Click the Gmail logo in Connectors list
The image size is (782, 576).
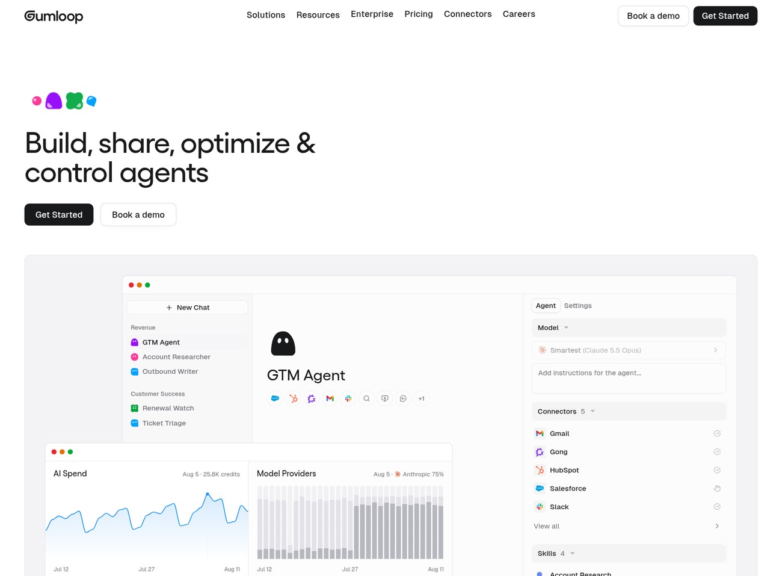coord(540,433)
